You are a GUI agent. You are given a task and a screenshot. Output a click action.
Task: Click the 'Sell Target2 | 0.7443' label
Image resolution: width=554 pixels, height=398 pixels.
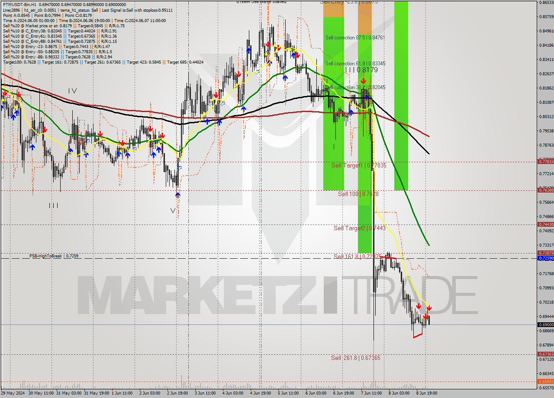tap(359, 228)
